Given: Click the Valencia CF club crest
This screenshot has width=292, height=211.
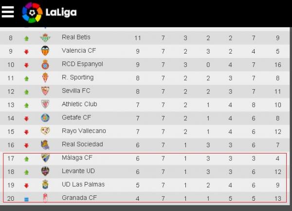Looking at the screenshot, I should pyautogui.click(x=44, y=51).
